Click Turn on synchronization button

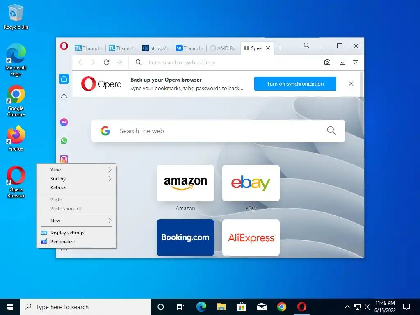coord(295,84)
